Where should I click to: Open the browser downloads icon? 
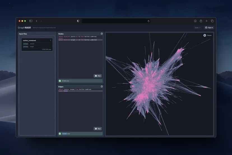(x=195, y=21)
